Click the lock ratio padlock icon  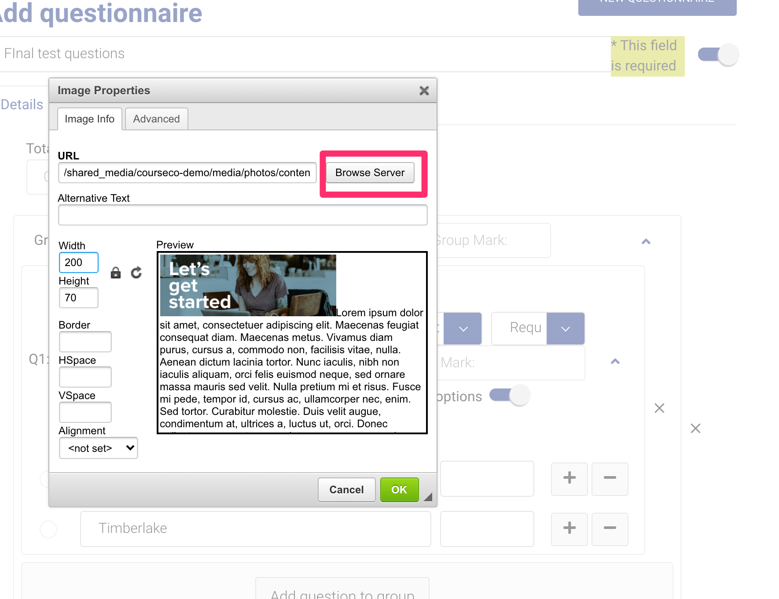(116, 273)
